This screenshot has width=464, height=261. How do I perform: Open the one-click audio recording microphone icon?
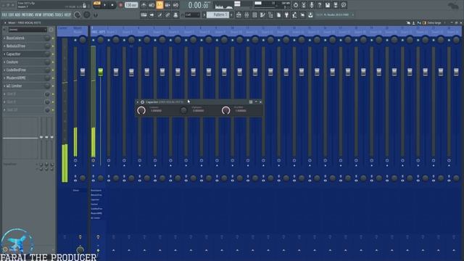point(311,5)
